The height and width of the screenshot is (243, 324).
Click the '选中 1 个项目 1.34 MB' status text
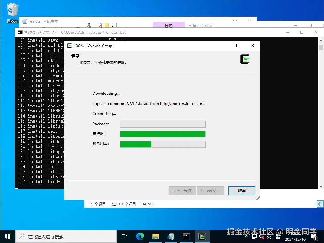(x=133, y=204)
